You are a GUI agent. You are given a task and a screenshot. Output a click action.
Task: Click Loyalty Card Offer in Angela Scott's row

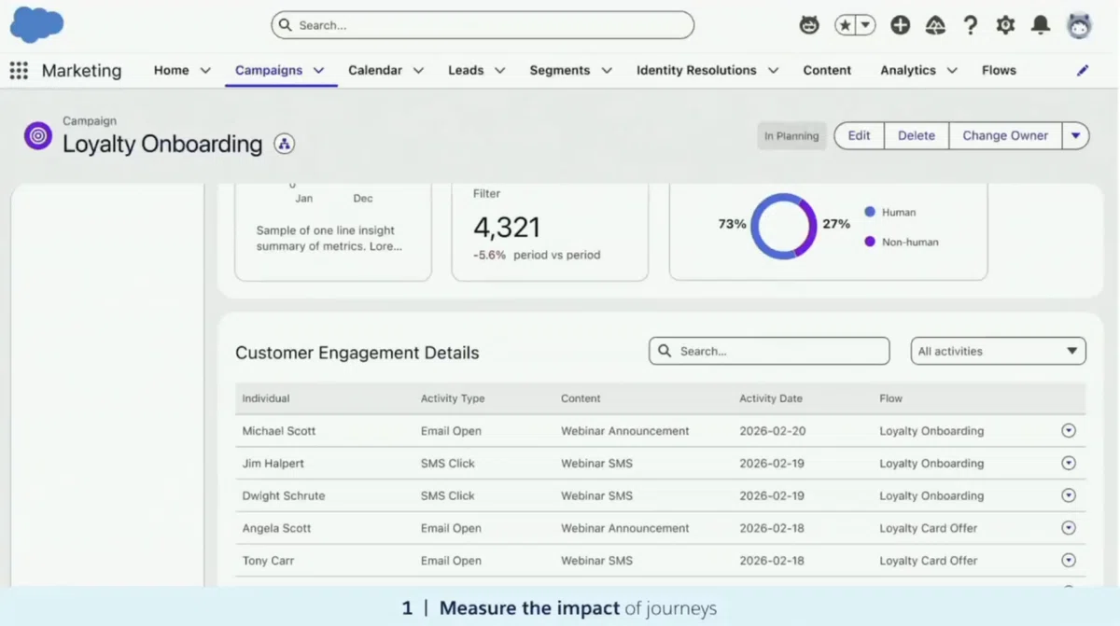pyautogui.click(x=929, y=528)
